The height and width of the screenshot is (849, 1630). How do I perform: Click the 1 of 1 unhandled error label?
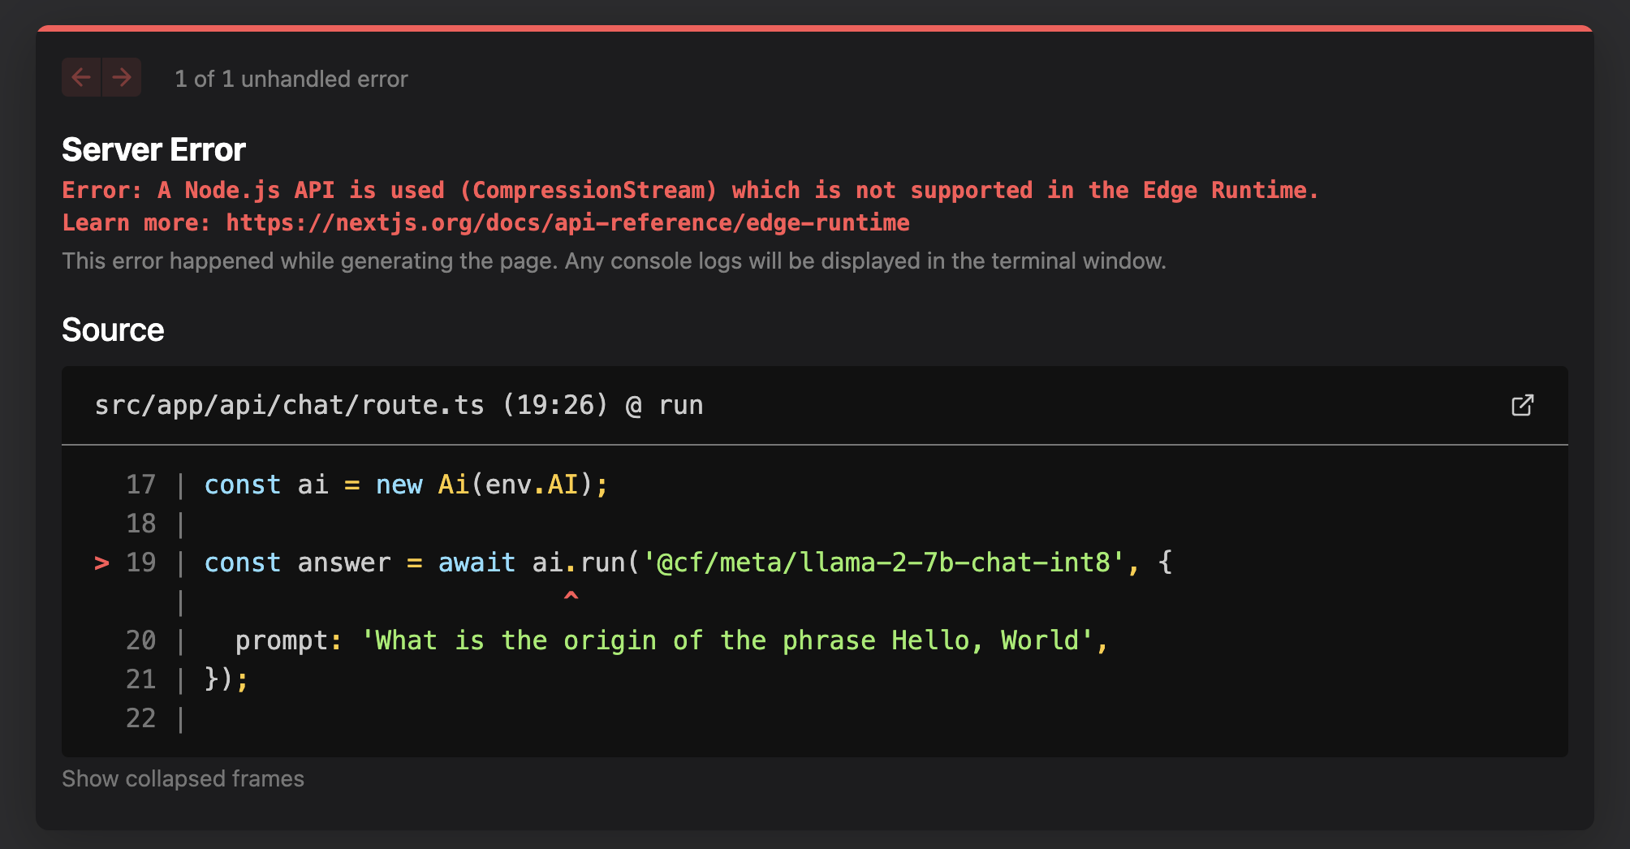click(x=291, y=79)
